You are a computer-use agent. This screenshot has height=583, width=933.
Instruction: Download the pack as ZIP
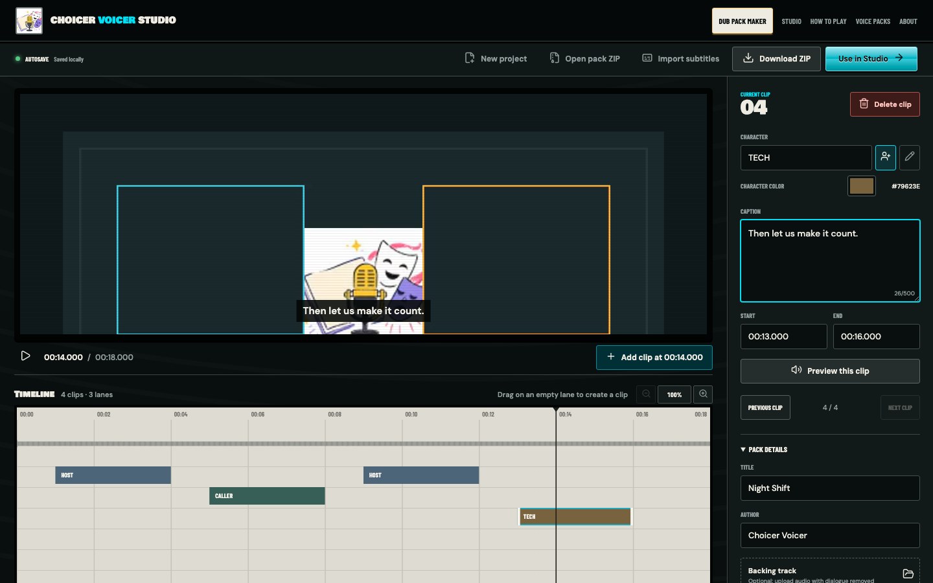(776, 58)
